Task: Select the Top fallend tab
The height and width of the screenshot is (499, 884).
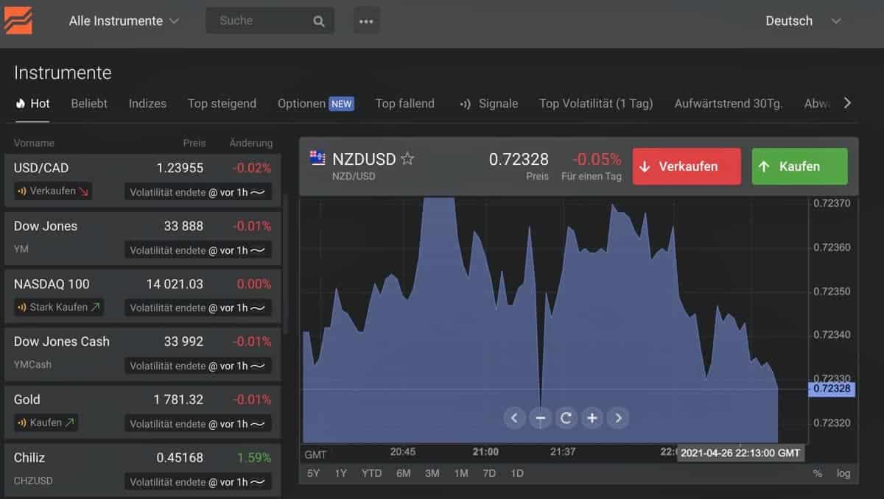Action: pyautogui.click(x=405, y=104)
